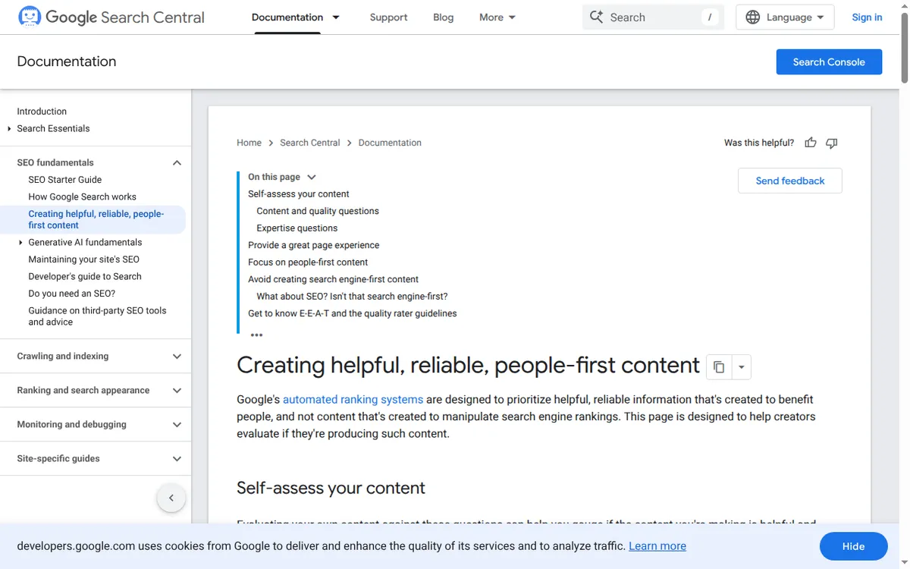Click the search sparkle magnifier icon
Image resolution: width=910 pixels, height=569 pixels.
pyautogui.click(x=597, y=17)
